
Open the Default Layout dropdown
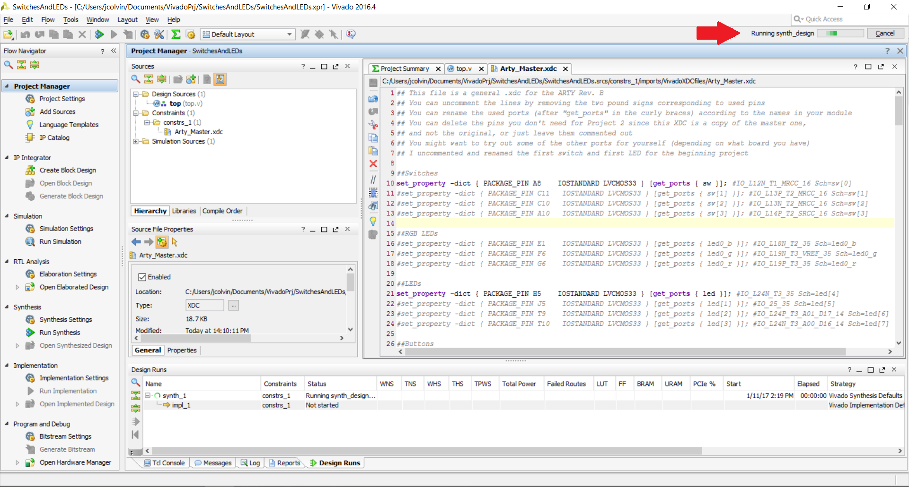coord(248,34)
